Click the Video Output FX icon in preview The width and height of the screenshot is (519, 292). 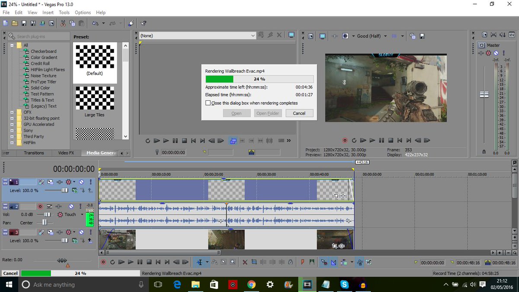335,36
